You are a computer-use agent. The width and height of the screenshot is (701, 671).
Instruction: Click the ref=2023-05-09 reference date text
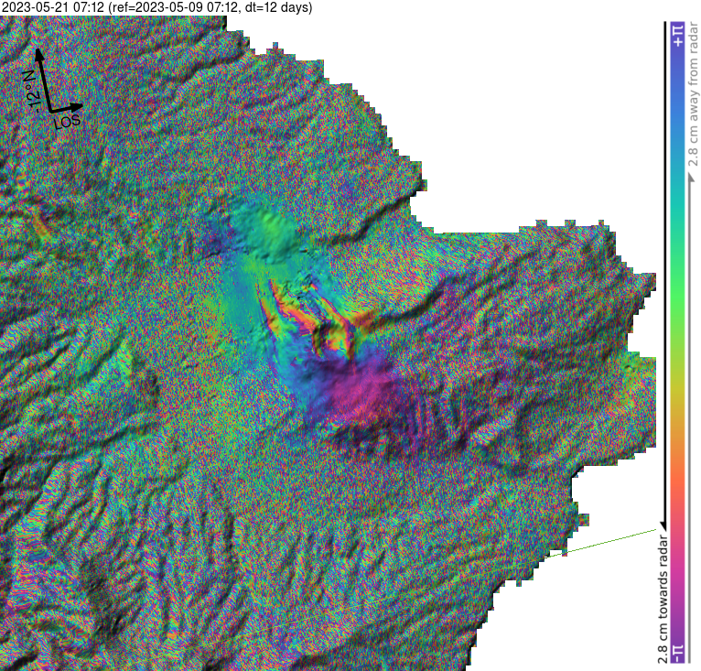click(173, 7)
